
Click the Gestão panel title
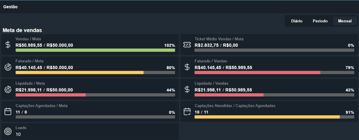click(11, 7)
